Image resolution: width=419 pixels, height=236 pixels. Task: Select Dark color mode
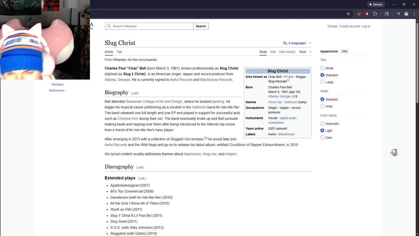tap(322, 138)
